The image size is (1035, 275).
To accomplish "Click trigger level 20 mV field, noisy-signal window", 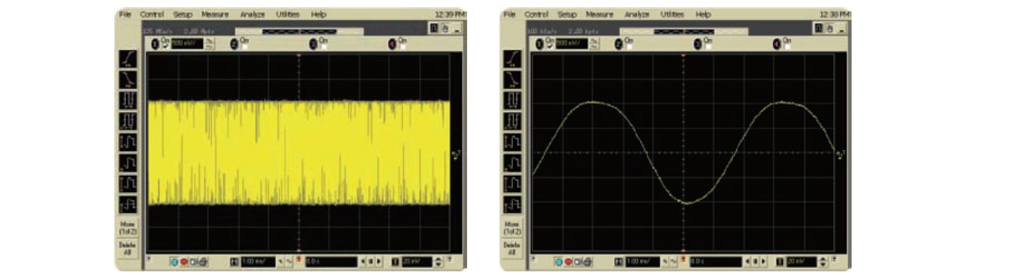I will 416,262.
